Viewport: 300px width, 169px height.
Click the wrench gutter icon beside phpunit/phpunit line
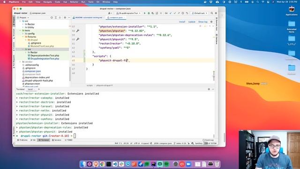click(78, 39)
